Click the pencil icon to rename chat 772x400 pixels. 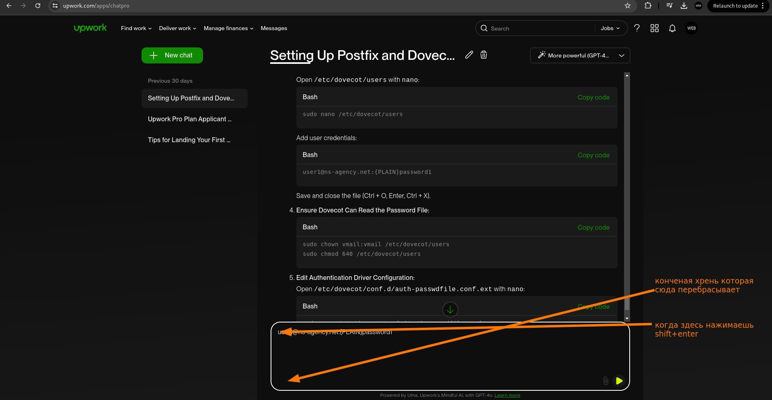click(469, 55)
